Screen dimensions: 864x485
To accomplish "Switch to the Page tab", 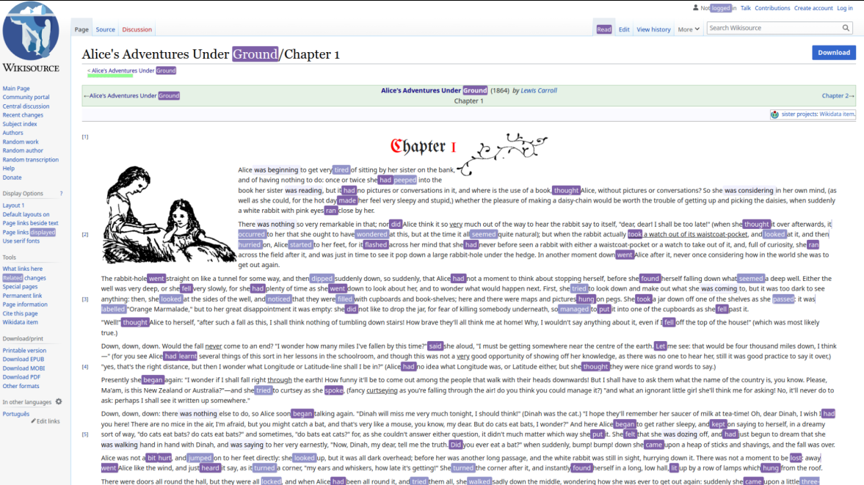I will point(81,29).
